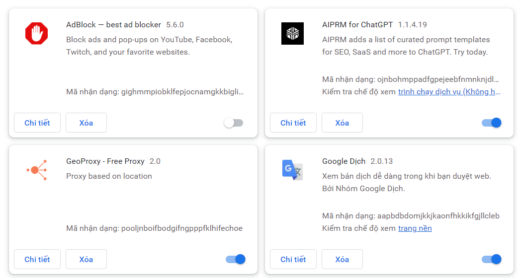The width and height of the screenshot is (517, 278).
Task: Open the AIPRM 'trình chạy dịch vụ' link
Action: point(449,91)
